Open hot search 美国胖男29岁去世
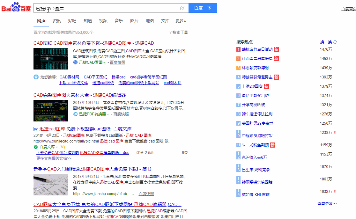The height and width of the screenshot is (219, 356). pyautogui.click(x=257, y=123)
